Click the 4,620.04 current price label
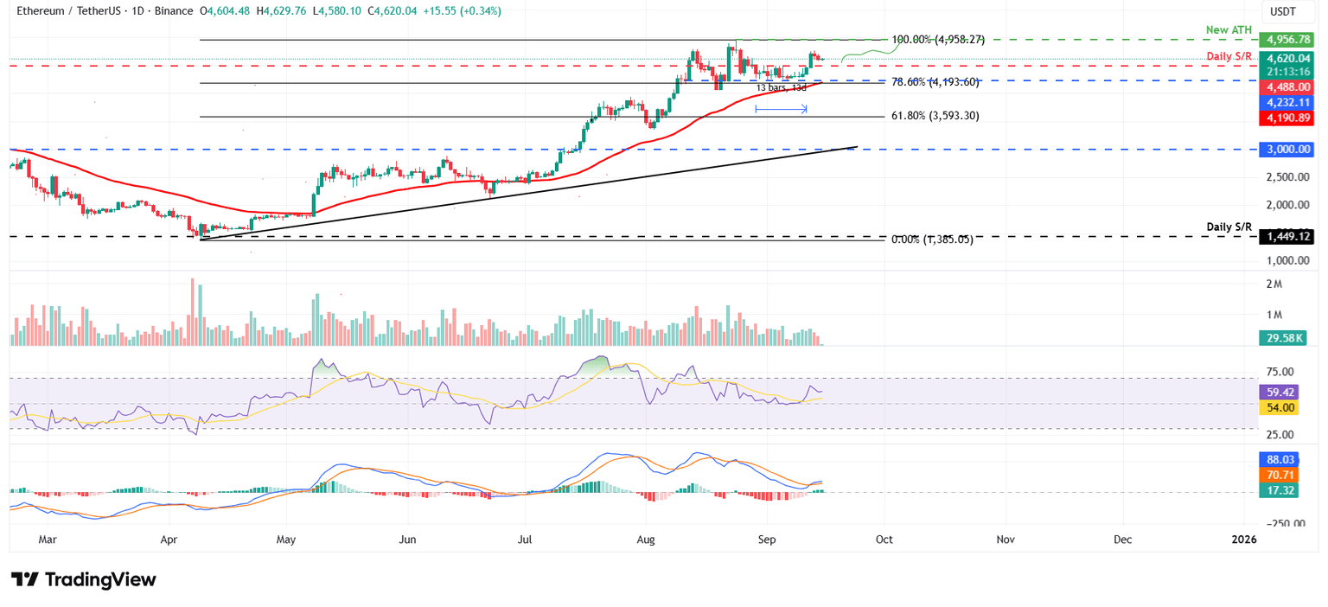The image size is (1328, 607). click(x=1286, y=58)
